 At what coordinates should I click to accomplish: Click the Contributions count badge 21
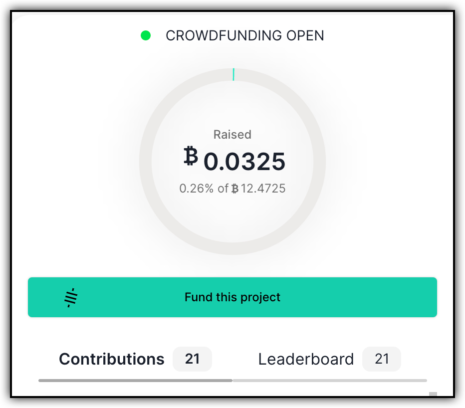[x=192, y=359]
